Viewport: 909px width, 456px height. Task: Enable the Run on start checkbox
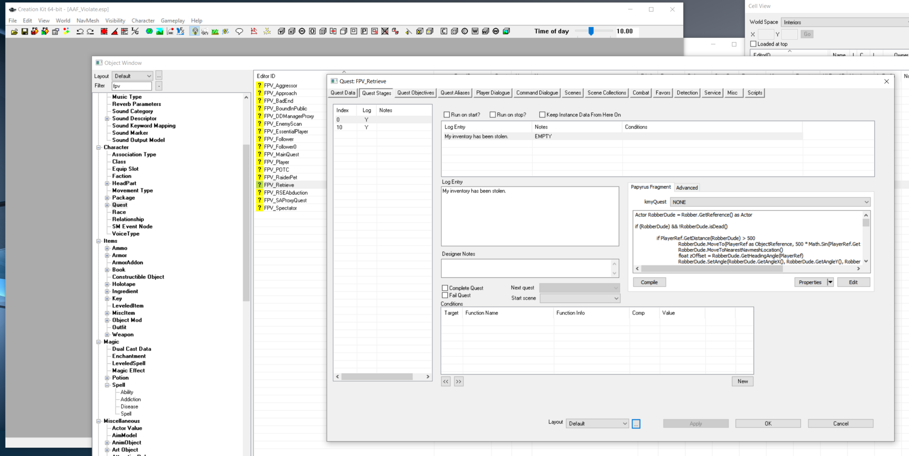click(x=446, y=114)
